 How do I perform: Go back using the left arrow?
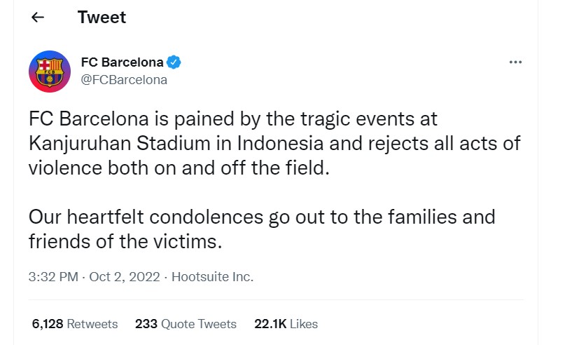pyautogui.click(x=38, y=17)
